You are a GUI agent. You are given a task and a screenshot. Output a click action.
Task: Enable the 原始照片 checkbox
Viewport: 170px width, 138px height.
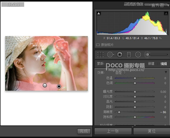[98, 45]
